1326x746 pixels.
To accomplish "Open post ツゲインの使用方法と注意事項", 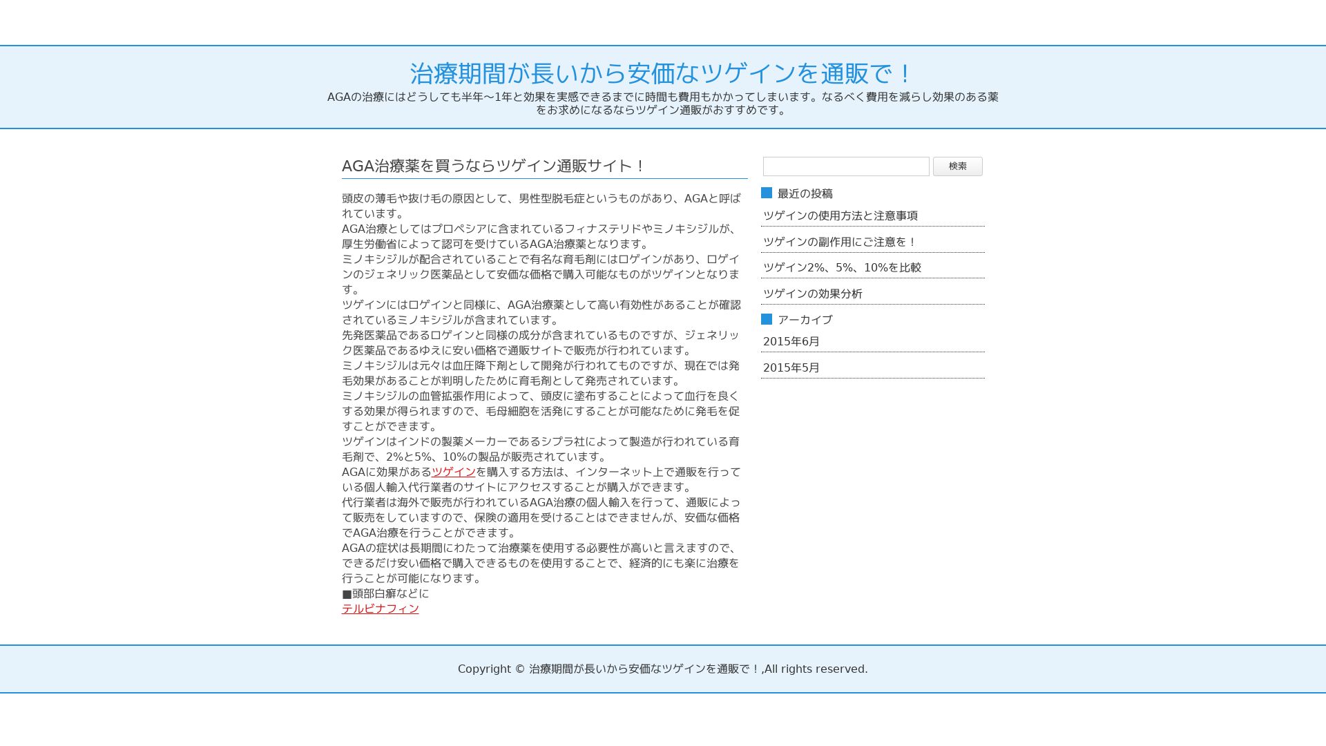I will pyautogui.click(x=840, y=216).
